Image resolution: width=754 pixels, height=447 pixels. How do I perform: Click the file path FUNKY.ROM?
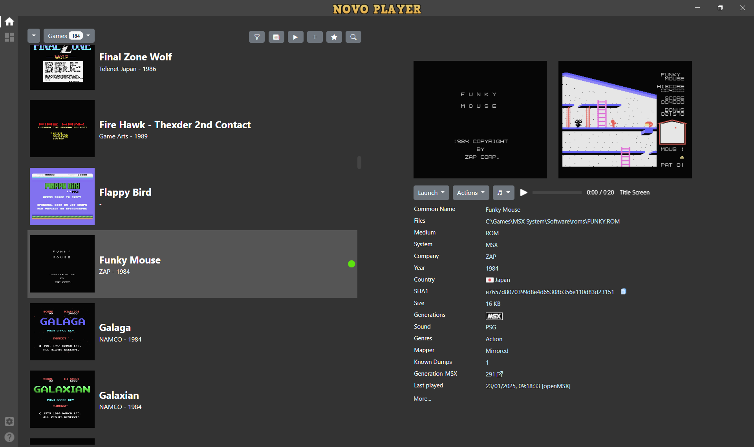point(553,221)
